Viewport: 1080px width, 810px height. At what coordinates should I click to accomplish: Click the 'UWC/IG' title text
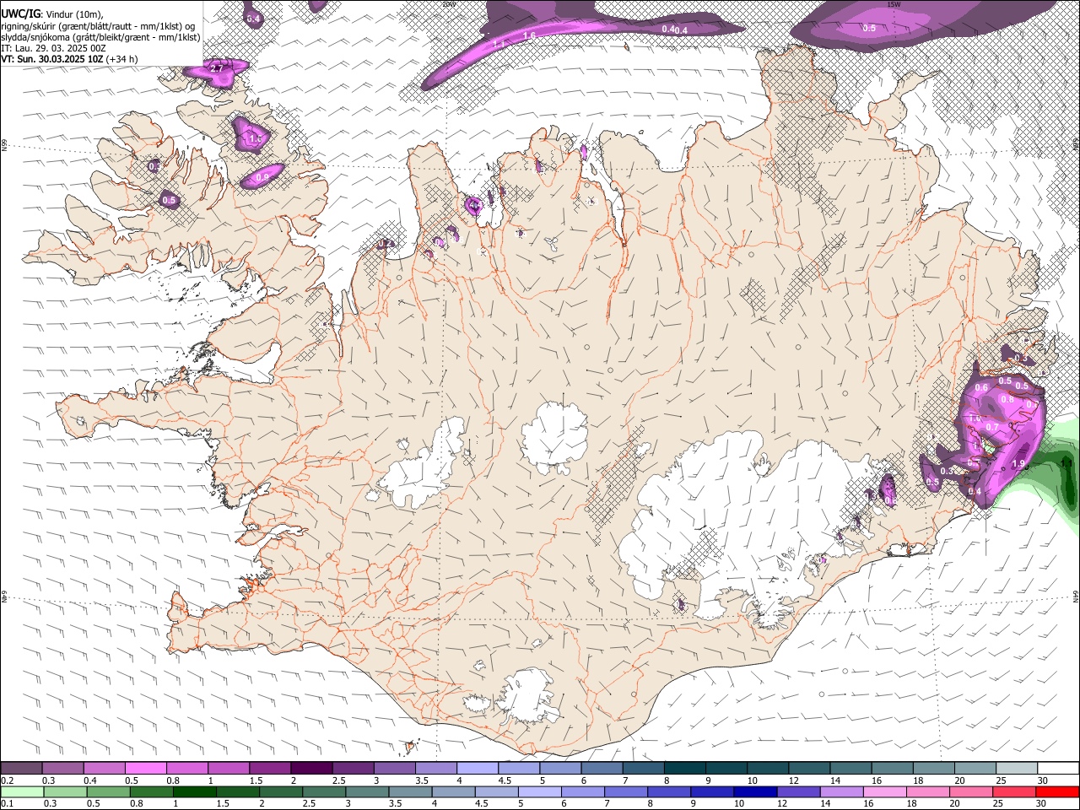tap(20, 13)
